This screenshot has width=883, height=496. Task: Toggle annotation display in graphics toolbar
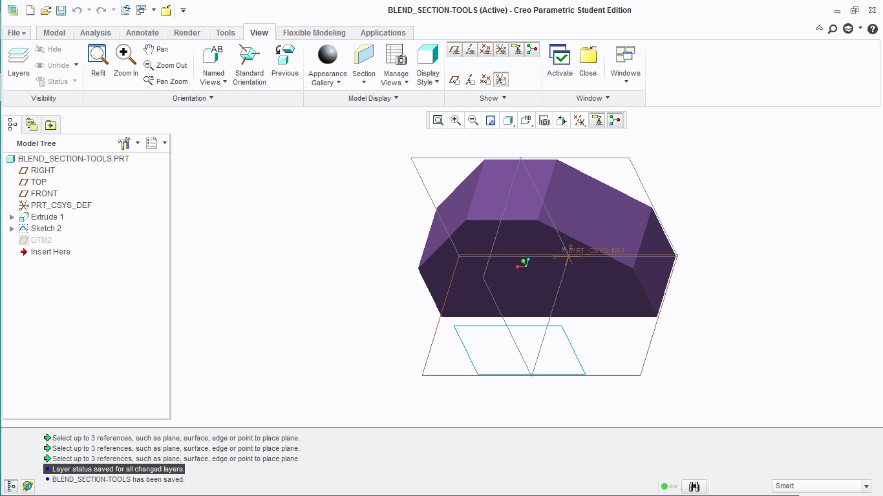pos(597,120)
